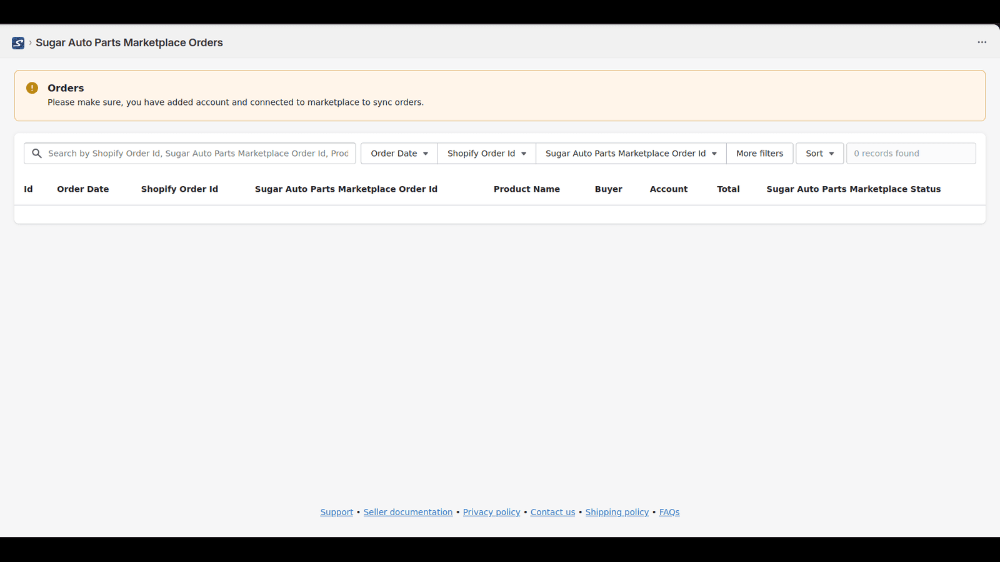Click the Shopify Order Id column header
Viewport: 1000px width, 562px height.
[179, 189]
